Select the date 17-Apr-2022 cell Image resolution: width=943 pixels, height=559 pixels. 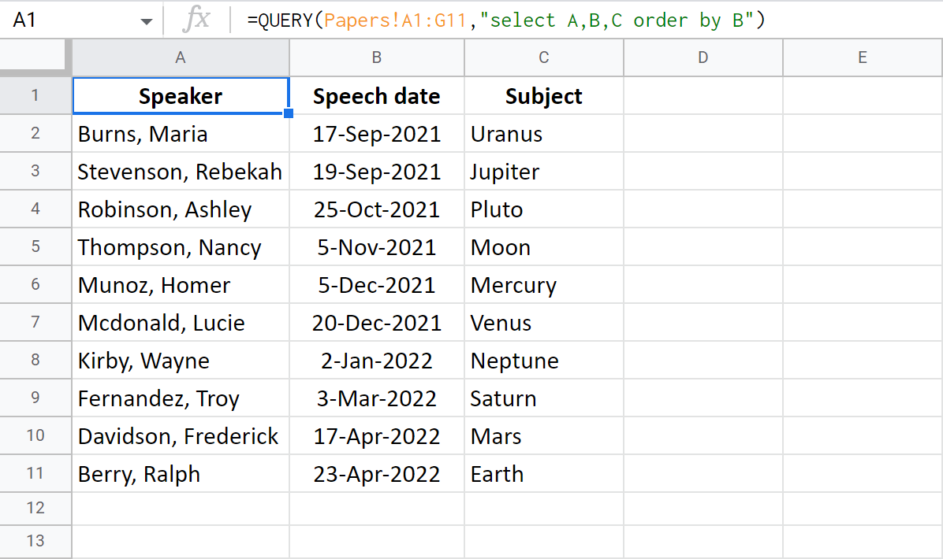376,435
